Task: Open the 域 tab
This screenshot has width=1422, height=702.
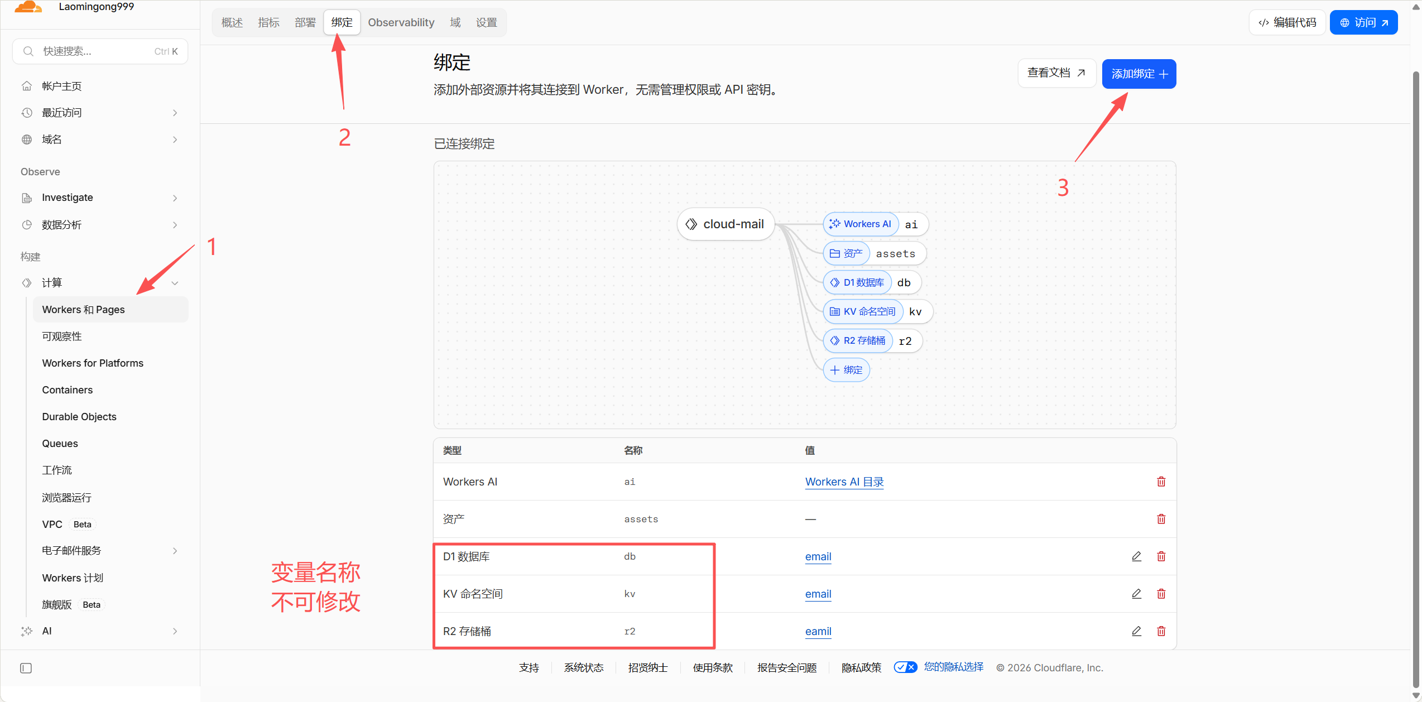Action: pos(455,22)
